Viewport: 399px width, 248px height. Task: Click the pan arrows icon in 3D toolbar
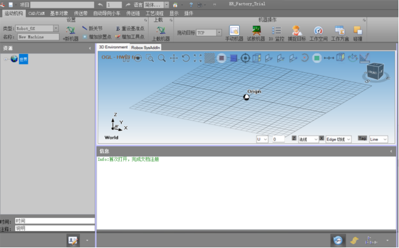click(x=174, y=58)
